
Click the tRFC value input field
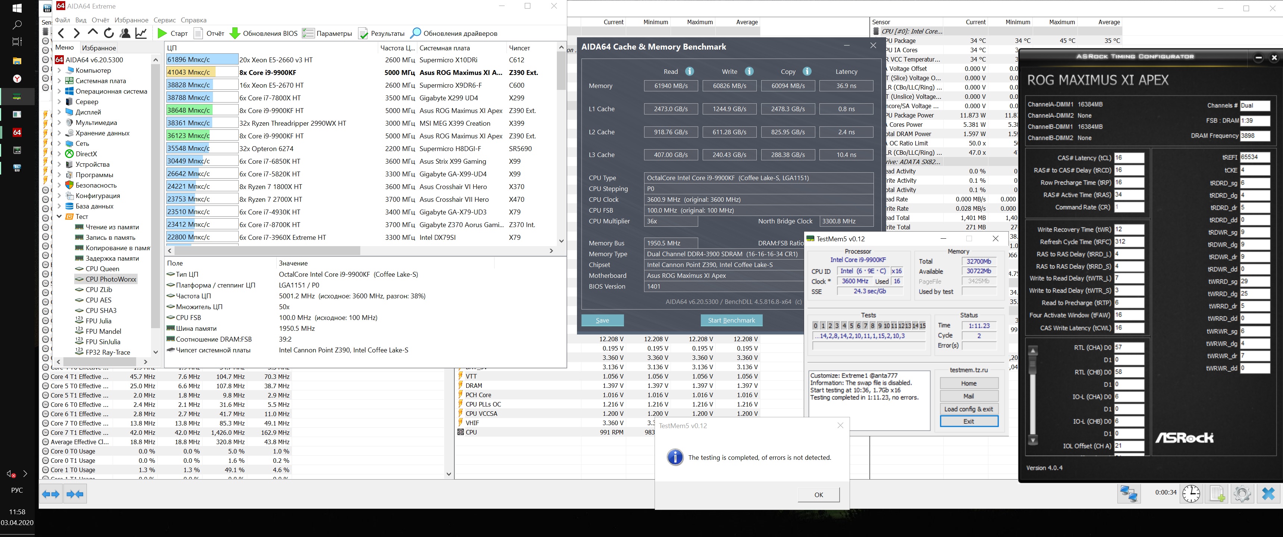click(x=1128, y=242)
